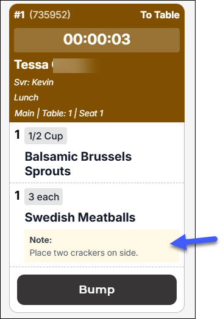Select the order timer showing 00:00:03
The width and height of the screenshot is (223, 319).
point(97,40)
